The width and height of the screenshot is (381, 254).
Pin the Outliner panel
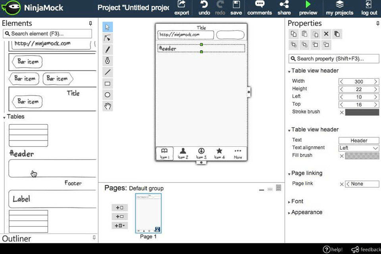94,237
